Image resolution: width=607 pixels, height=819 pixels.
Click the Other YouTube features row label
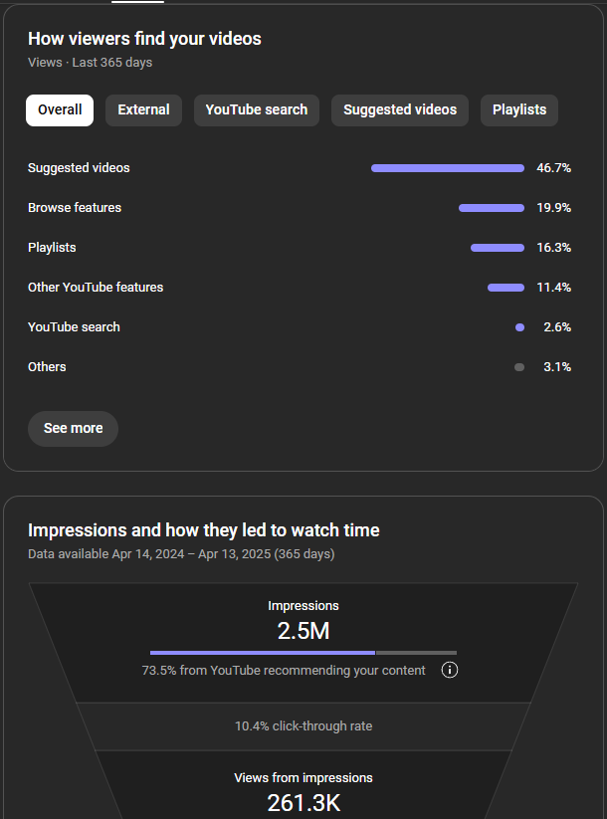pyautogui.click(x=96, y=288)
